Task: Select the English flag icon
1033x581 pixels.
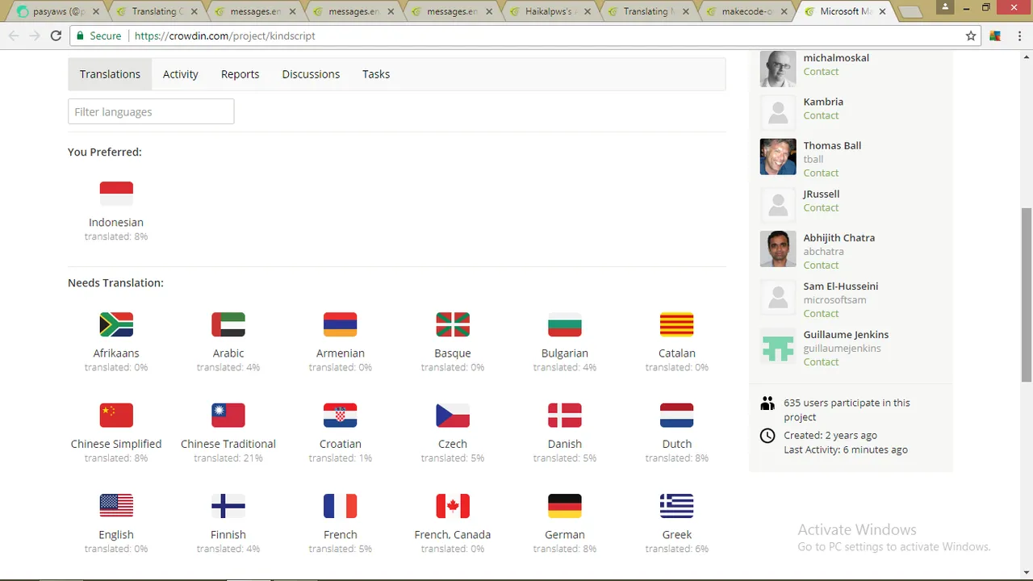Action: (116, 506)
